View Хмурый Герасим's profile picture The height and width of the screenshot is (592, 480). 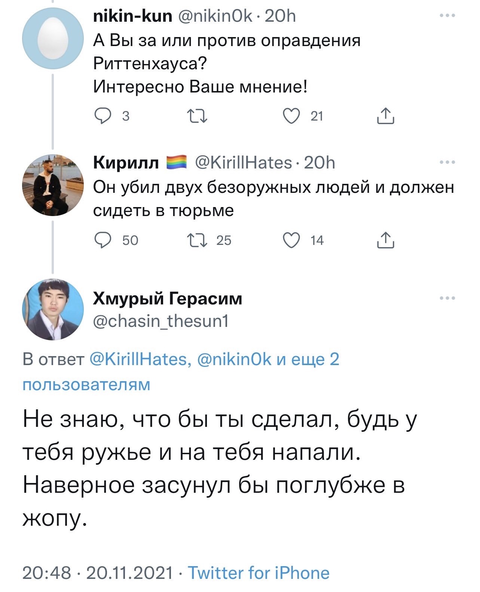pos(53,310)
